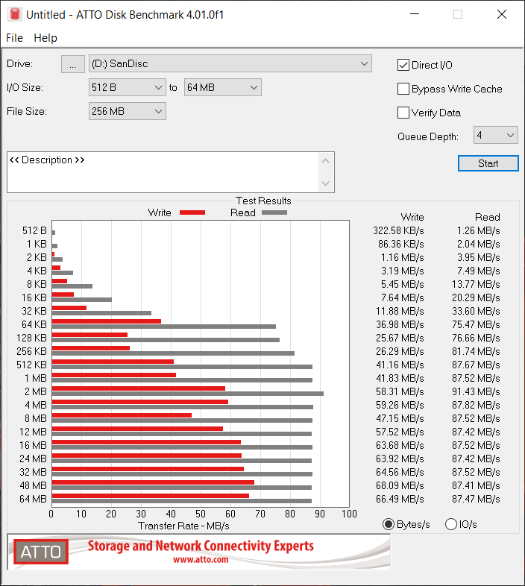
Task: Enable Bypass Write Cache checkbox
Action: coord(403,89)
